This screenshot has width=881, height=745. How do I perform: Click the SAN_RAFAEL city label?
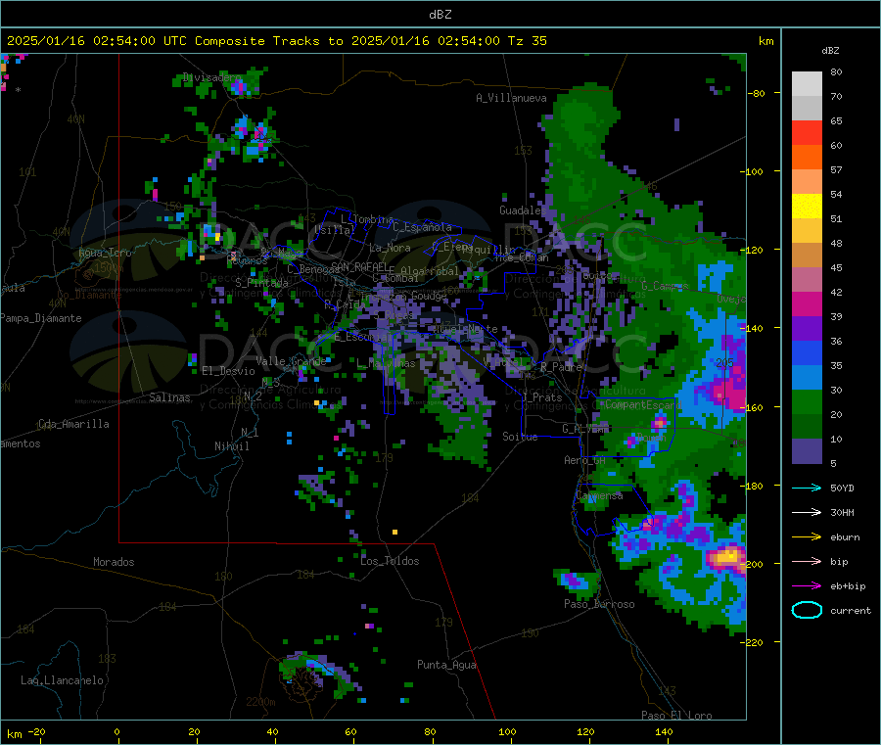[x=359, y=266]
